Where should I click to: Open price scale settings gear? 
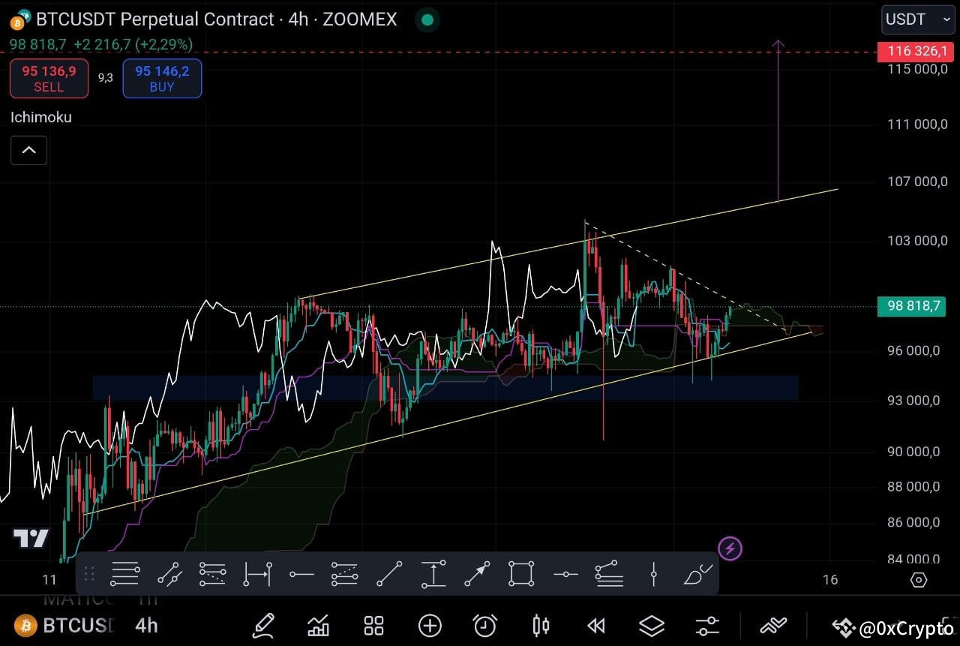pos(919,579)
